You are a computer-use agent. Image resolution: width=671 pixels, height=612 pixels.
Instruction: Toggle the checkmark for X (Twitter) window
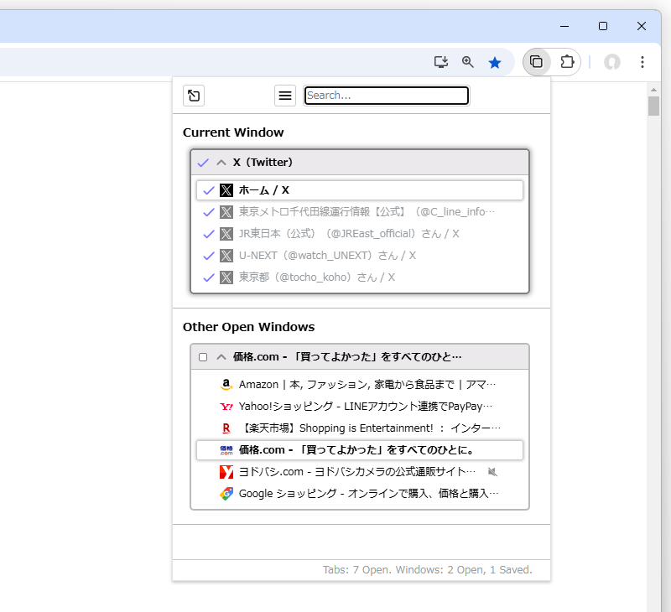203,163
